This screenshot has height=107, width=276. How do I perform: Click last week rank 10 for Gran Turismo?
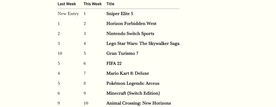click(60, 53)
